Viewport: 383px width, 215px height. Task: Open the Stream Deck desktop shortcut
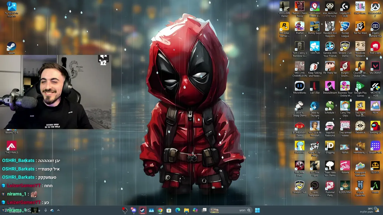(375, 148)
